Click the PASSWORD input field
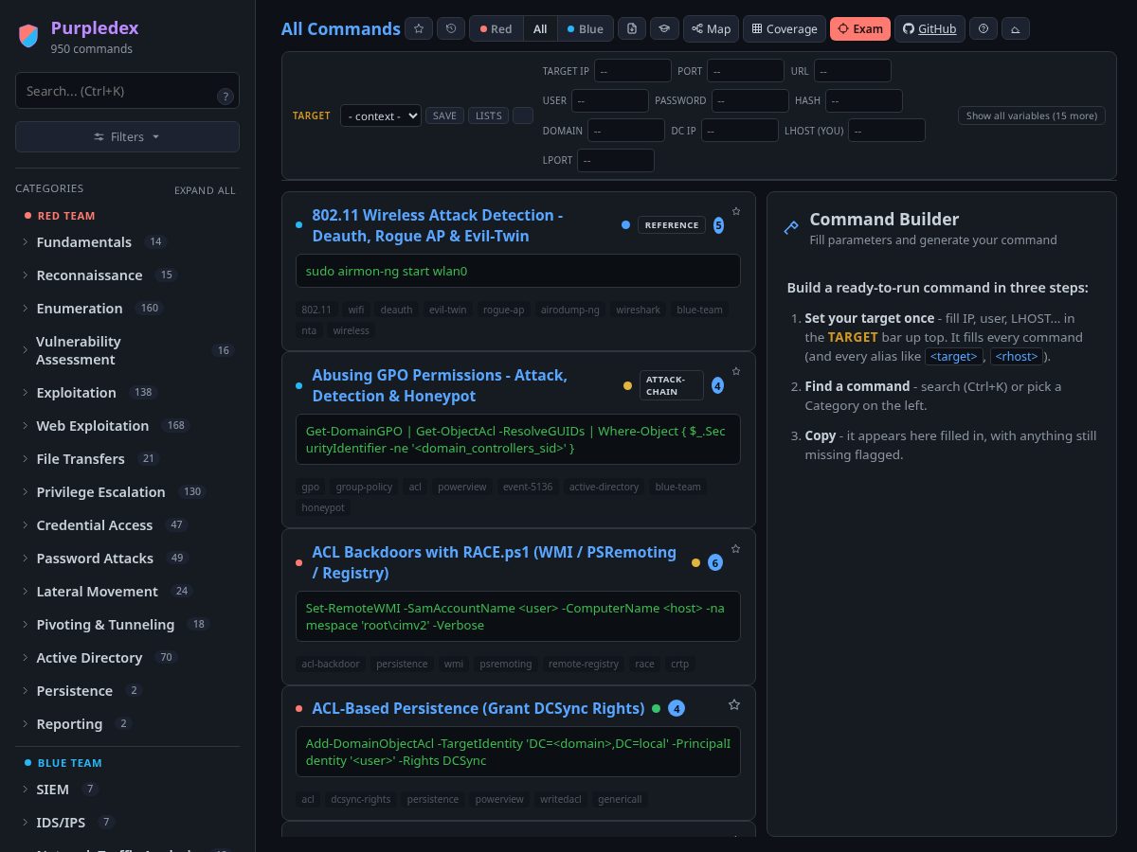The image size is (1137, 852). tap(750, 100)
